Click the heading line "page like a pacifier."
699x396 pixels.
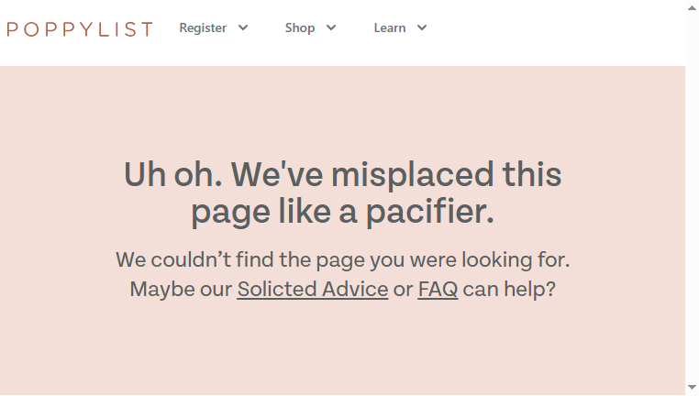(342, 212)
